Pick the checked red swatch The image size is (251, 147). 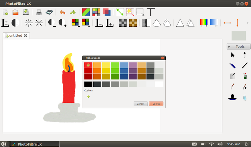tap(88, 65)
